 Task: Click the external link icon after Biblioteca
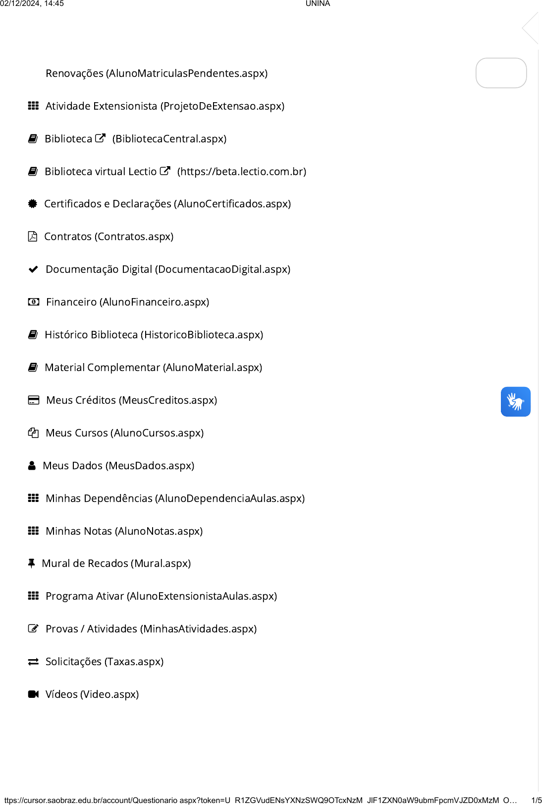(x=100, y=138)
